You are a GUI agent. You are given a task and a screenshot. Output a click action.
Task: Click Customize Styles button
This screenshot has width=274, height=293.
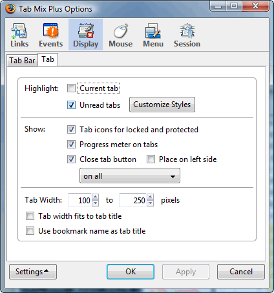tap(162, 105)
